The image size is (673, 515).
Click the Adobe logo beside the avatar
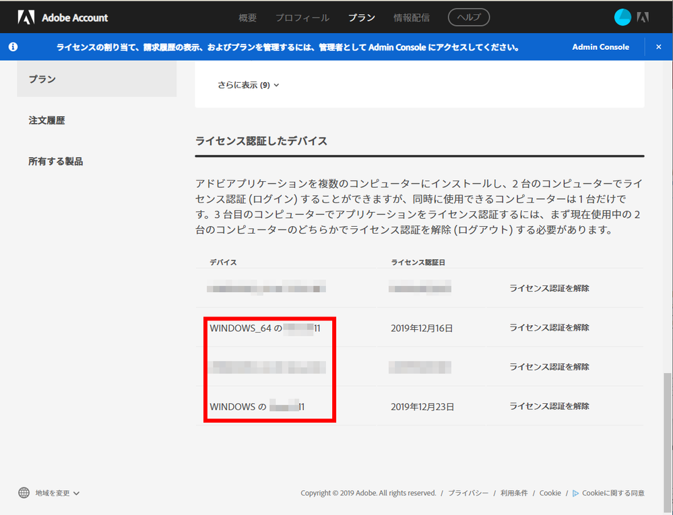(643, 17)
